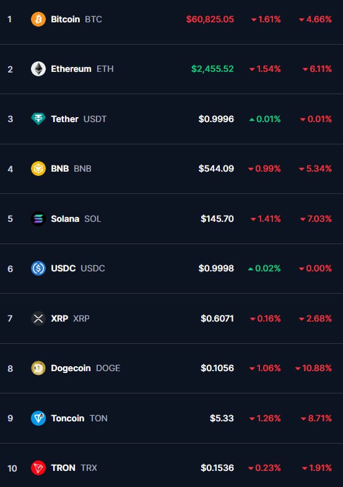Click the red TRON logo icon
Screen dimensions: 343x487
(x=38, y=468)
